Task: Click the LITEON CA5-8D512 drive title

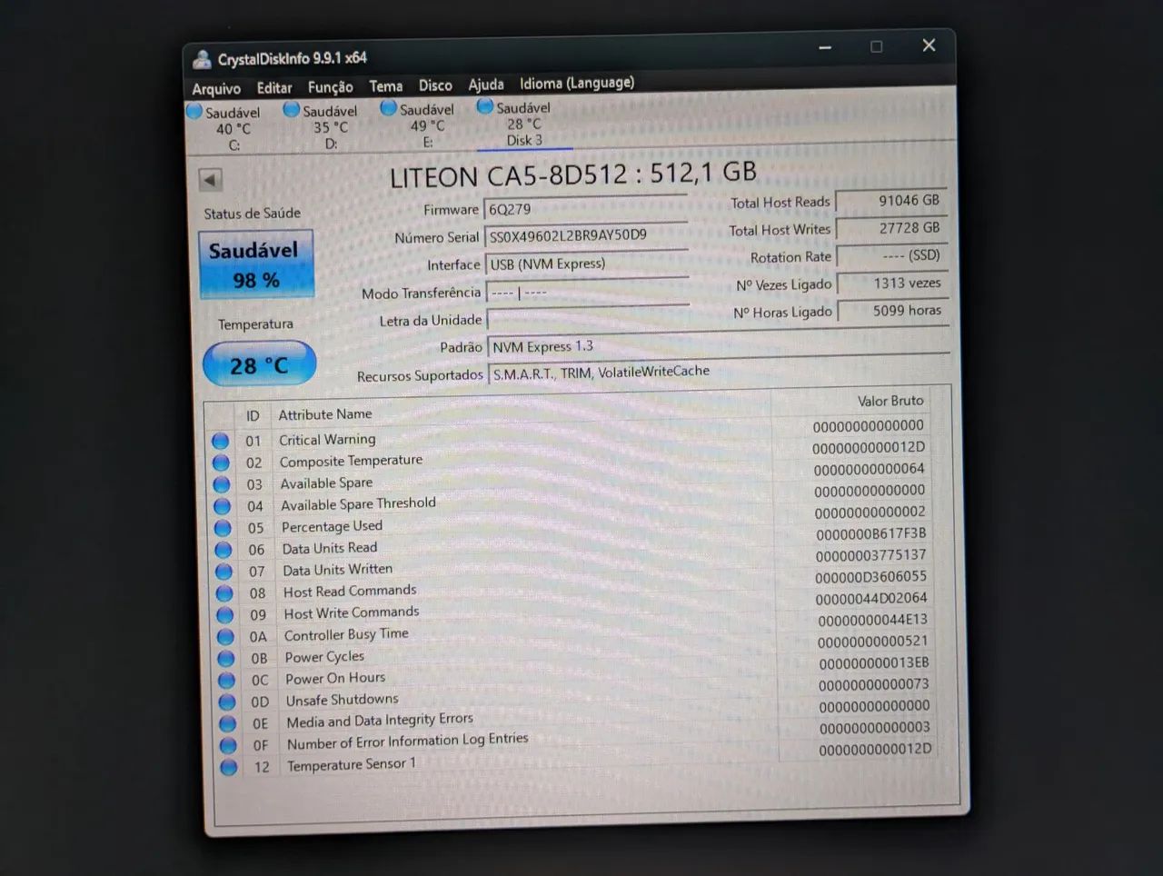Action: click(x=572, y=174)
